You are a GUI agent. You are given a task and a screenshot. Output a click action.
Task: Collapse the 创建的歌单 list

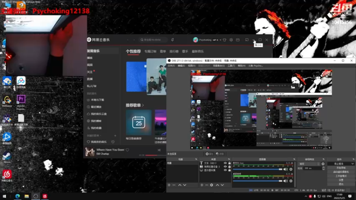(101, 136)
